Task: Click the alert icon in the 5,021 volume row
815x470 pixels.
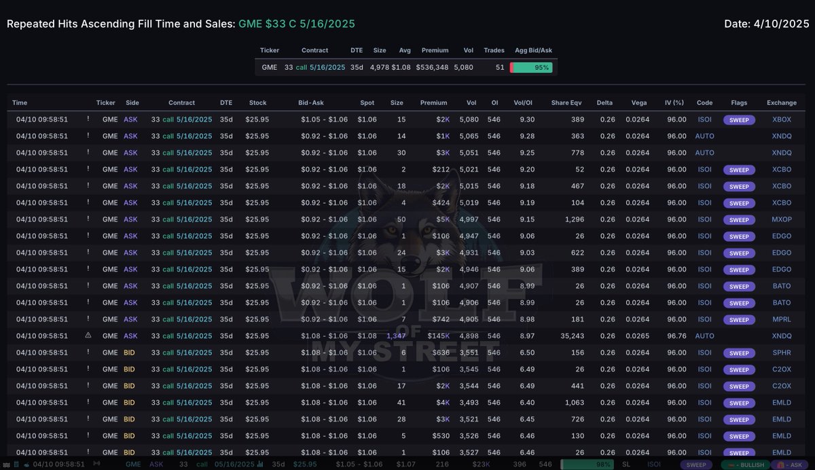Action: pos(88,169)
